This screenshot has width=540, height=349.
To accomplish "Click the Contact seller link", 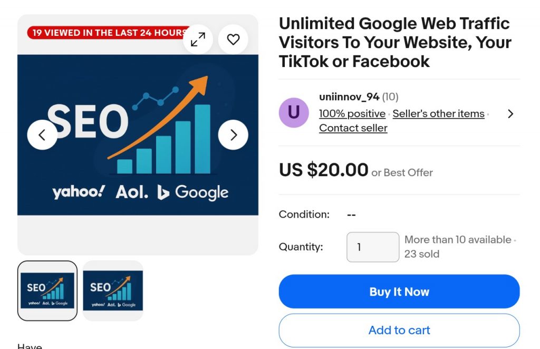I will click(353, 128).
